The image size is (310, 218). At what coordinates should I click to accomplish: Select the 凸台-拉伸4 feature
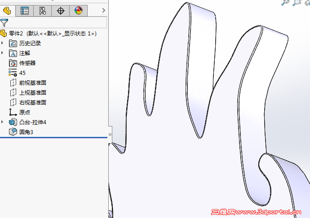click(x=33, y=122)
